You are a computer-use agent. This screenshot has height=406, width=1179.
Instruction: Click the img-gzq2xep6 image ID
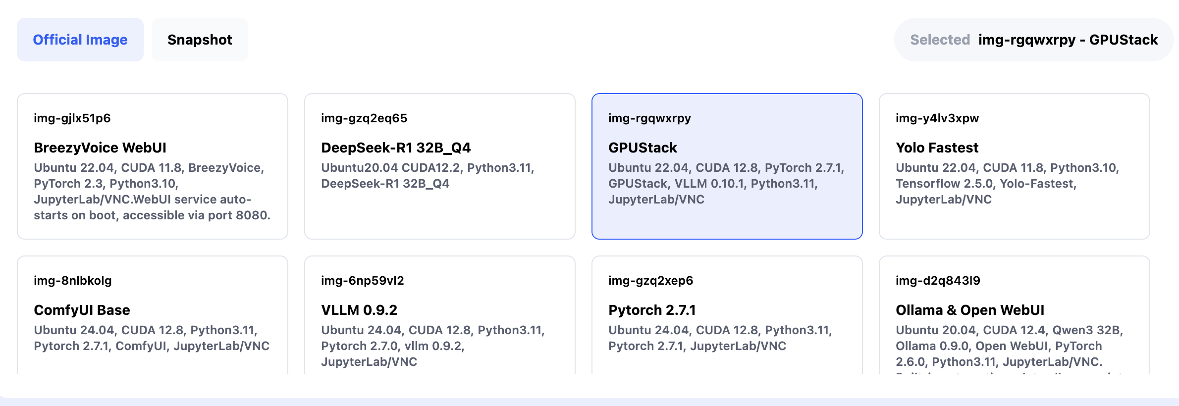pyautogui.click(x=650, y=281)
